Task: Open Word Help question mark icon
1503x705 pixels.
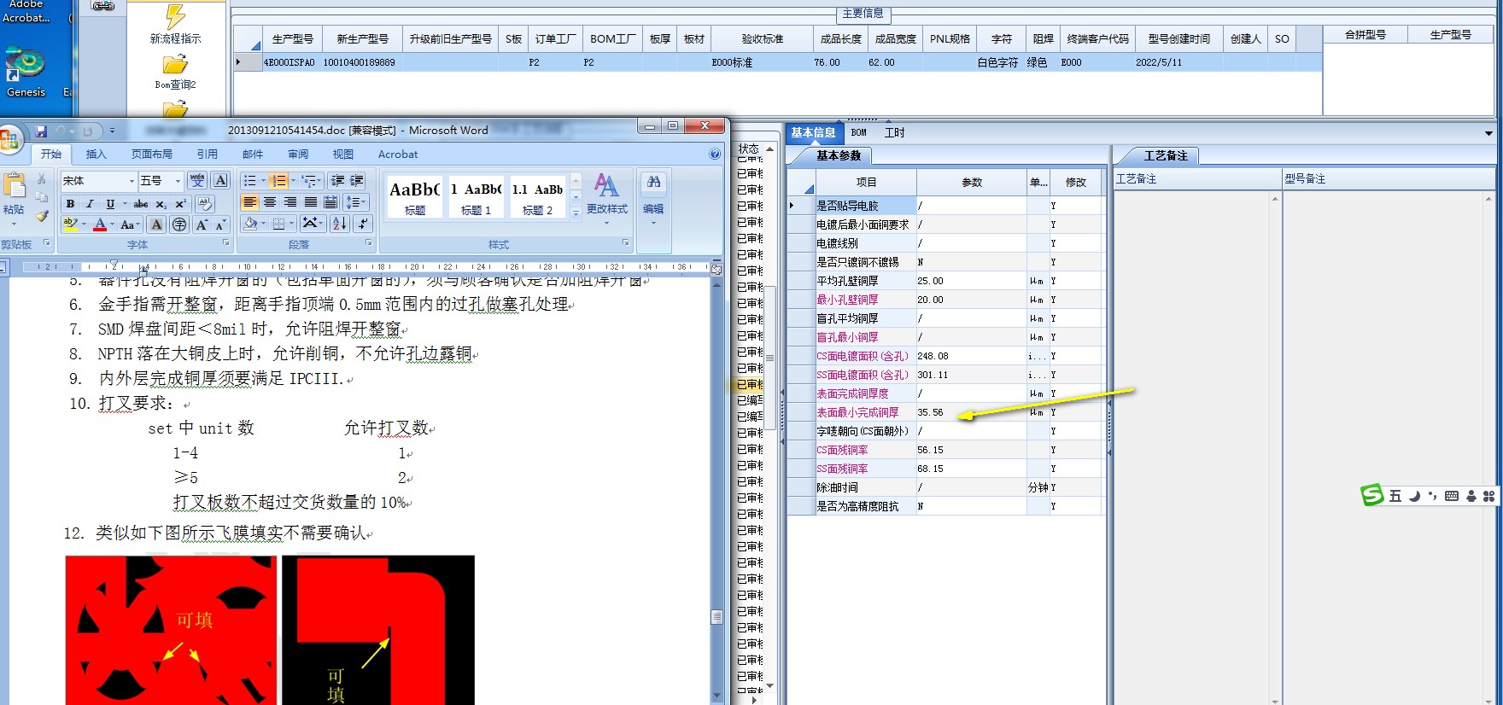Action: [x=715, y=154]
